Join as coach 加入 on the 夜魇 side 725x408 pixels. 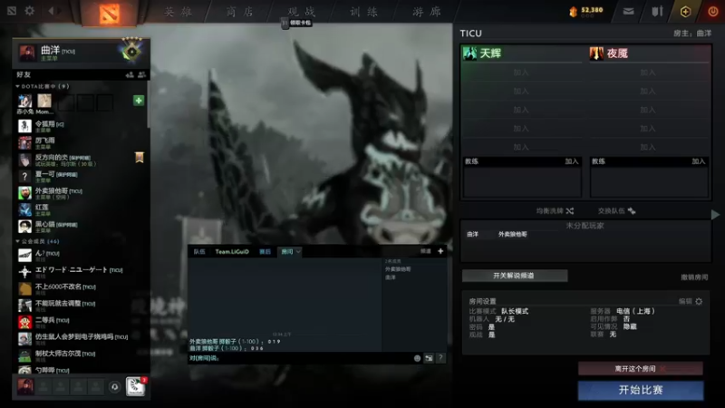[698, 161]
